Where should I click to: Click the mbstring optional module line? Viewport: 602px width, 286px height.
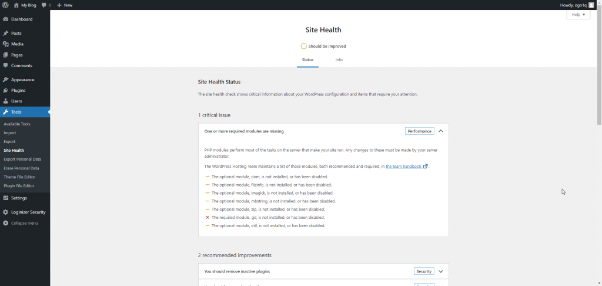(x=274, y=201)
